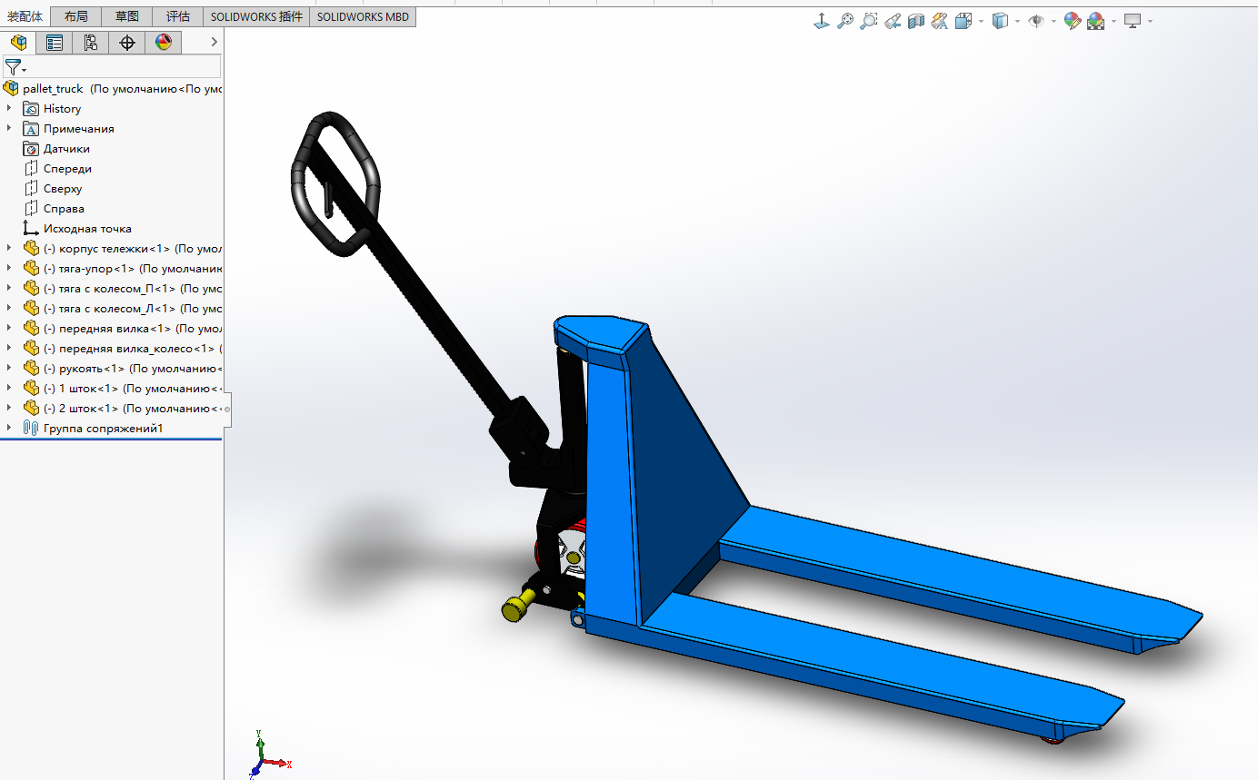The width and height of the screenshot is (1258, 780).
Task: Click the Display Style icon
Action: pyautogui.click(x=1000, y=21)
